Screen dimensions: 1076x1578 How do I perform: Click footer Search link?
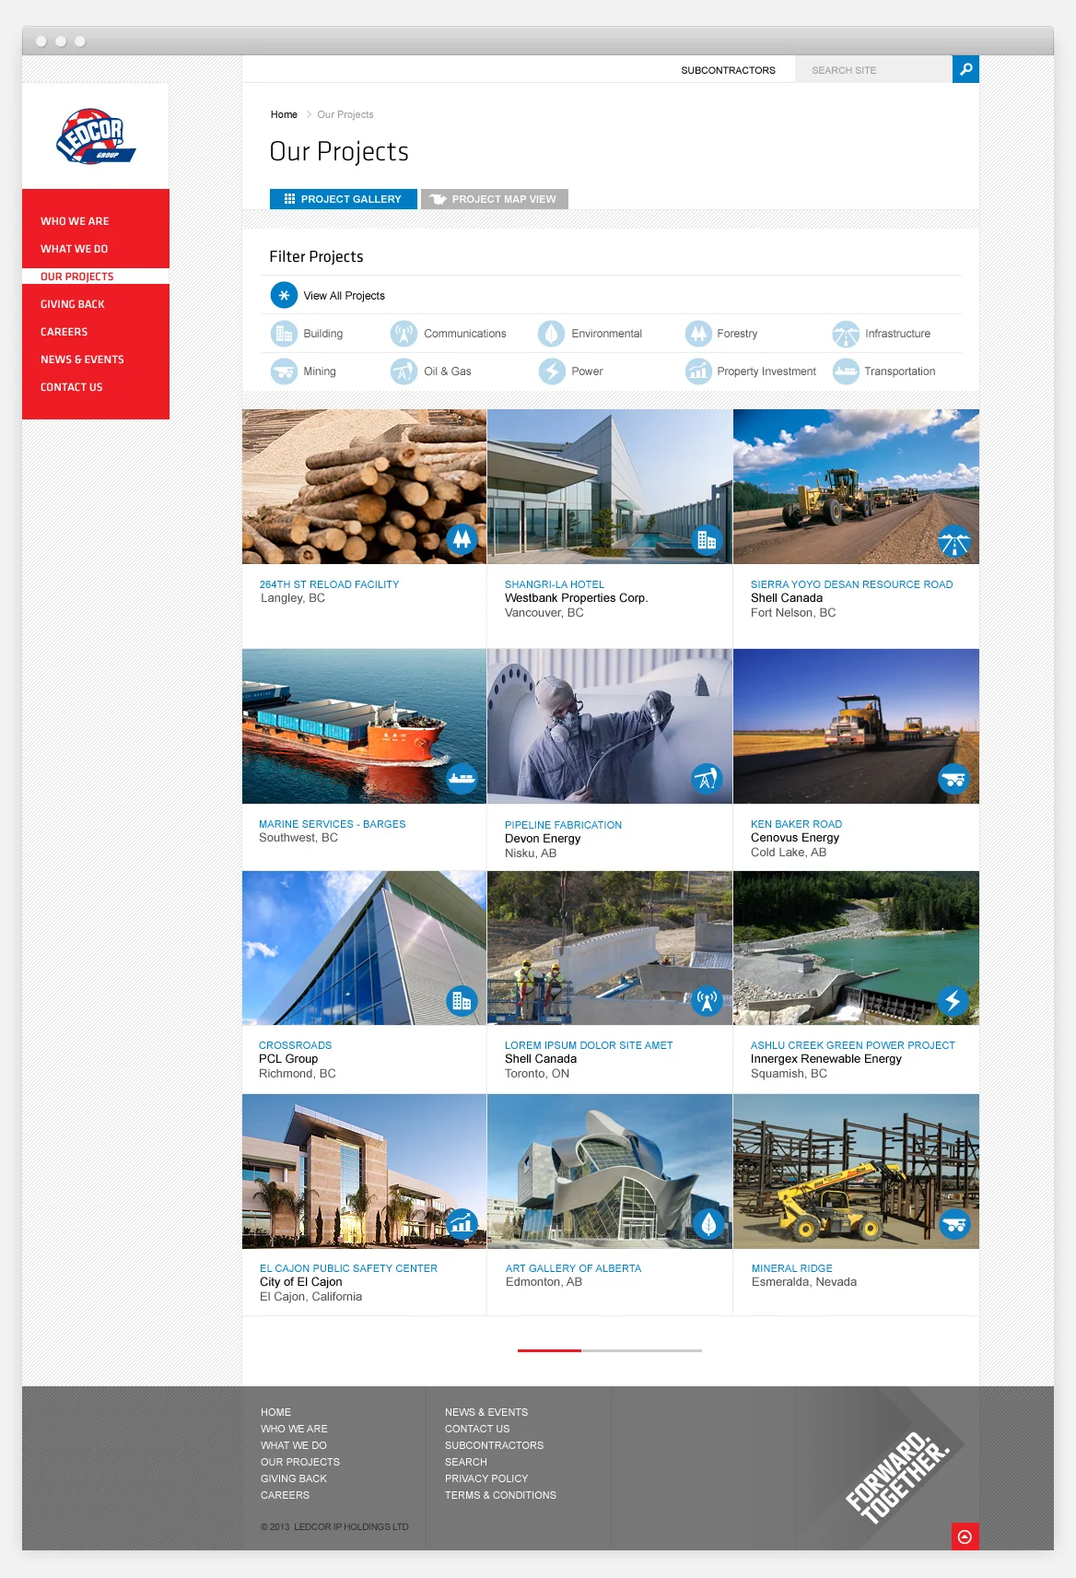465,1462
